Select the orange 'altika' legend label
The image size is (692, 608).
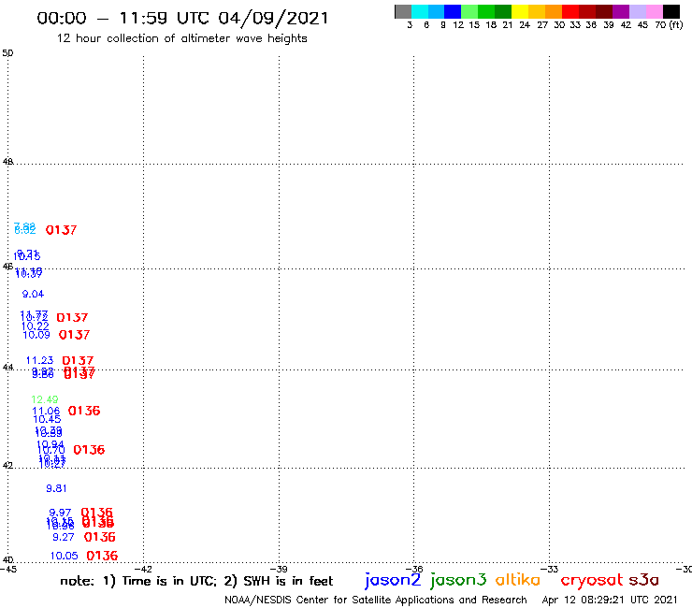[518, 580]
